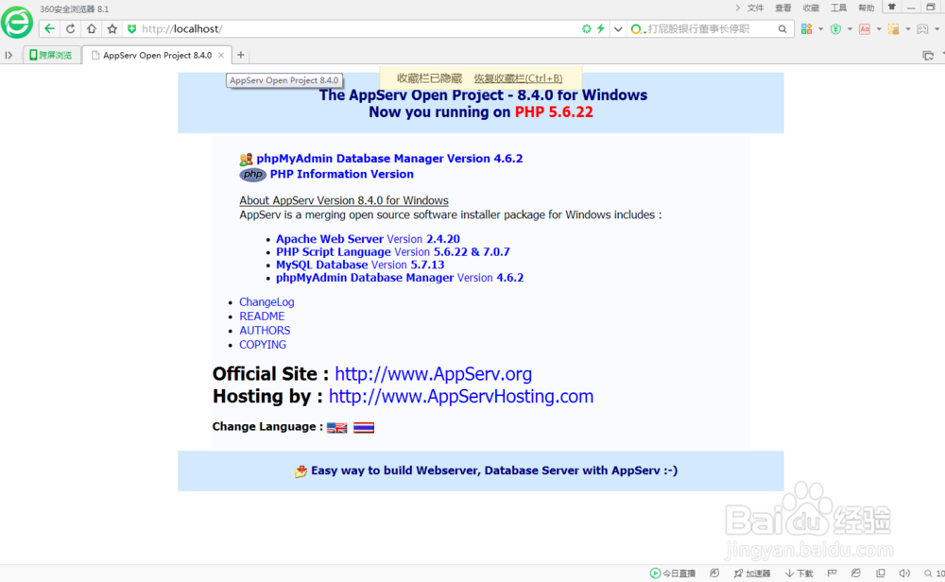Go back with the back arrow
Viewport: 945px width, 582px height.
(49, 28)
